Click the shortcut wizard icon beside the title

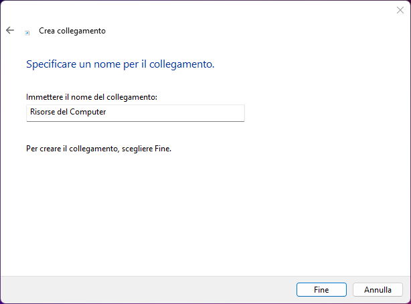[x=27, y=31]
